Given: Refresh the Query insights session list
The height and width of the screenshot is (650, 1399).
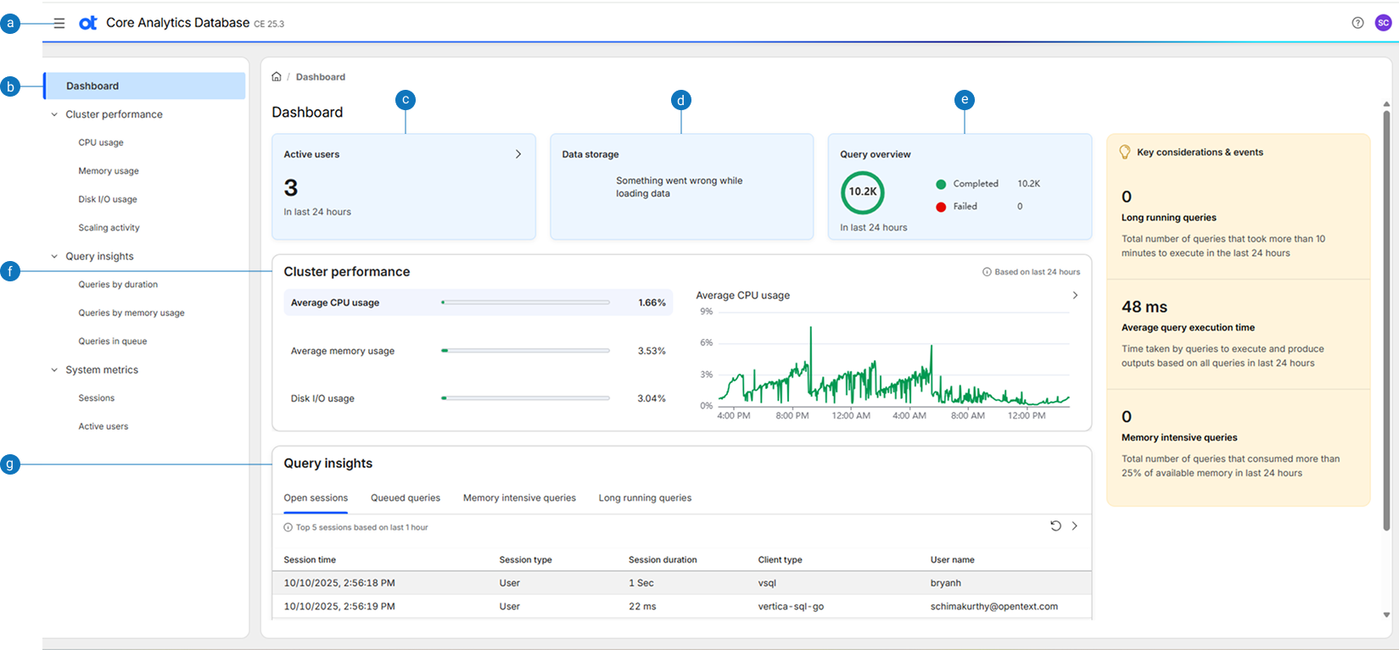Looking at the screenshot, I should click(x=1055, y=526).
